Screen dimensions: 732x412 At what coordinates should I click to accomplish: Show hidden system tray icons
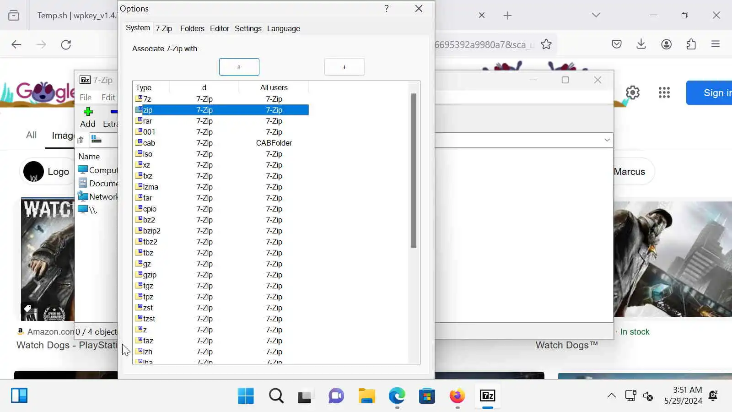(x=612, y=396)
